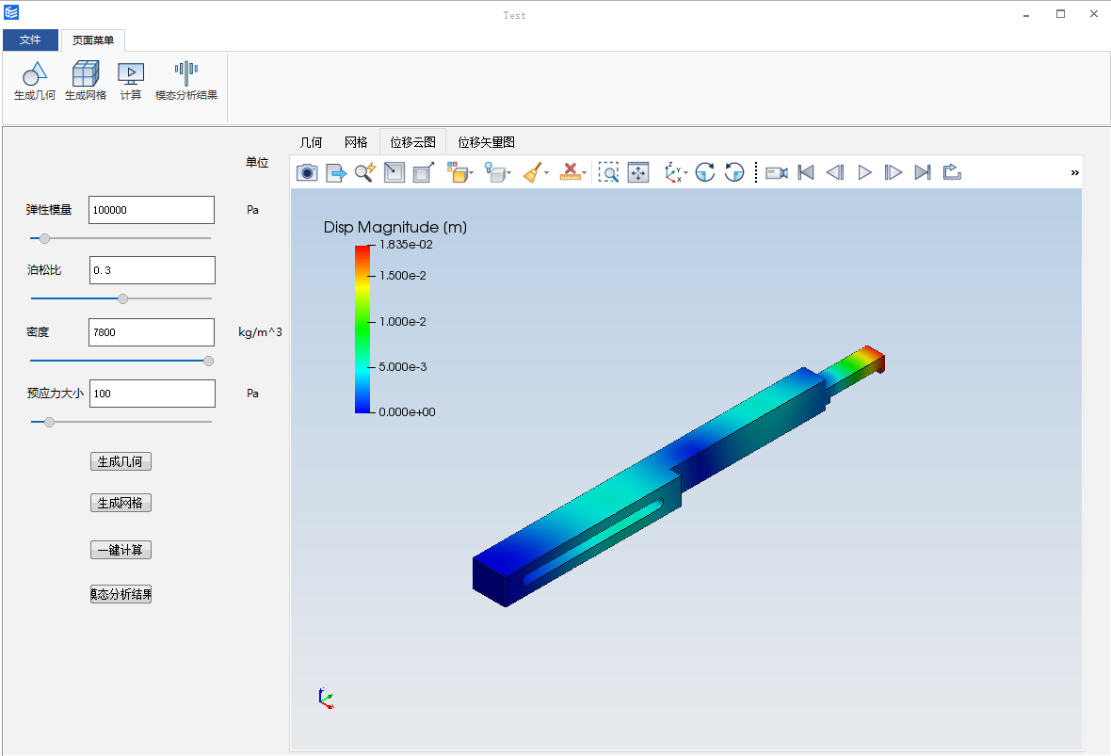Click the magnifier with lightning icon

pos(365,172)
